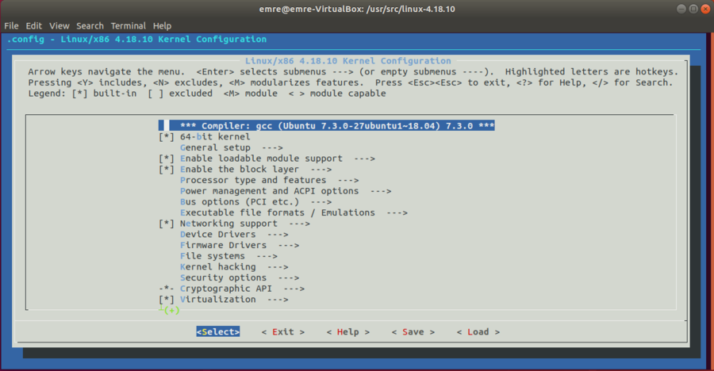Open the Terminal menu

[x=128, y=26]
